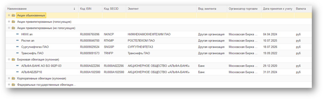
Task: Click item icon of АЛЬФА-БАНК АО БО 002Р-03 row
Action: pyautogui.click(x=18, y=66)
